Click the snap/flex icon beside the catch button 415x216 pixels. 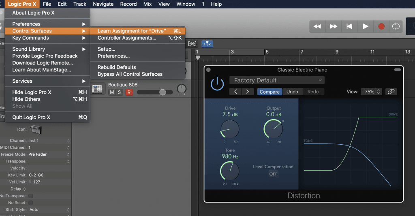point(193,44)
